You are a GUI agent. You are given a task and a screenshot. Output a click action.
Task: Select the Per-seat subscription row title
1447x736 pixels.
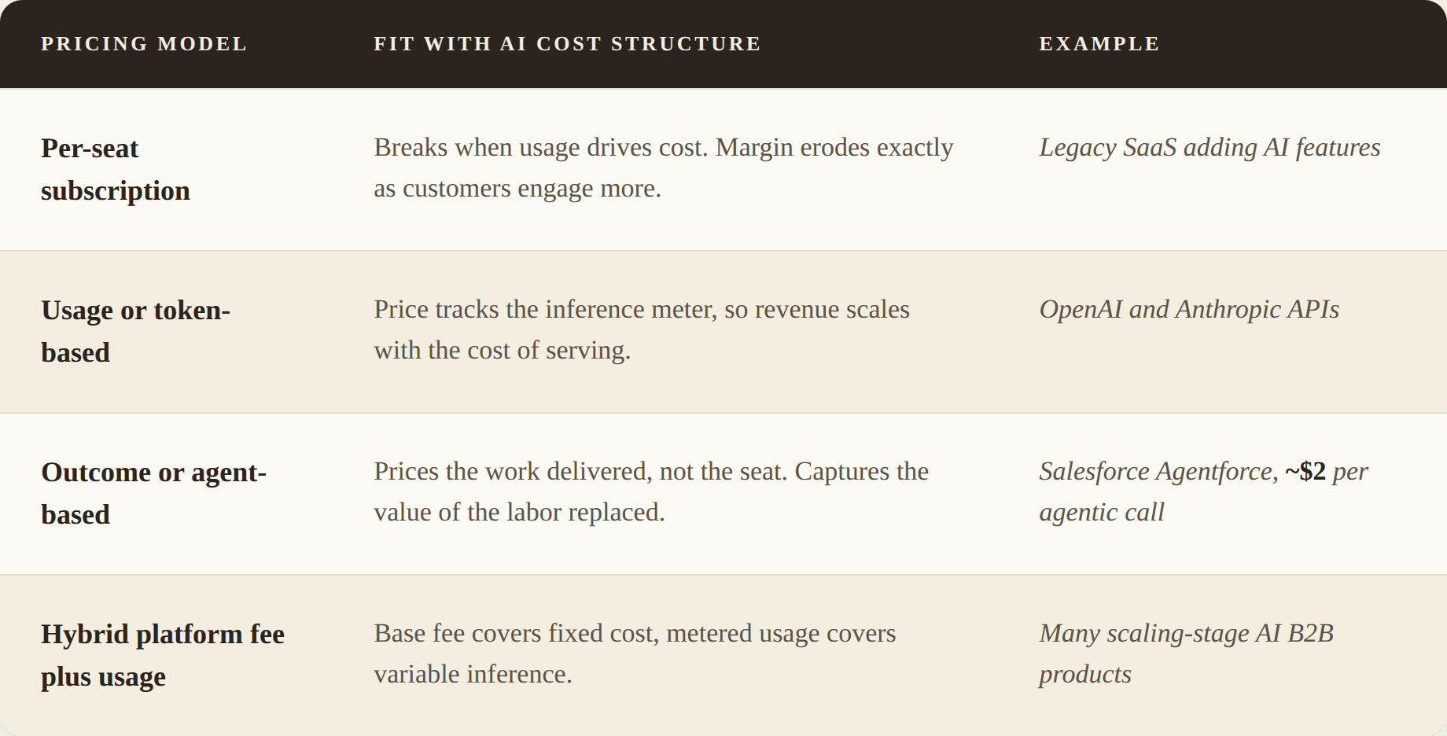(x=116, y=169)
